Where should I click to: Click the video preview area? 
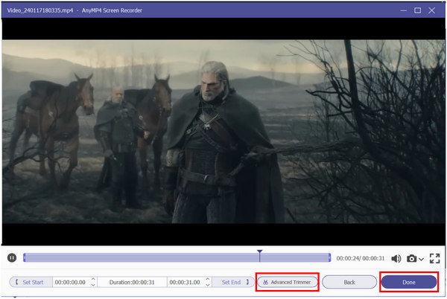[x=223, y=141]
